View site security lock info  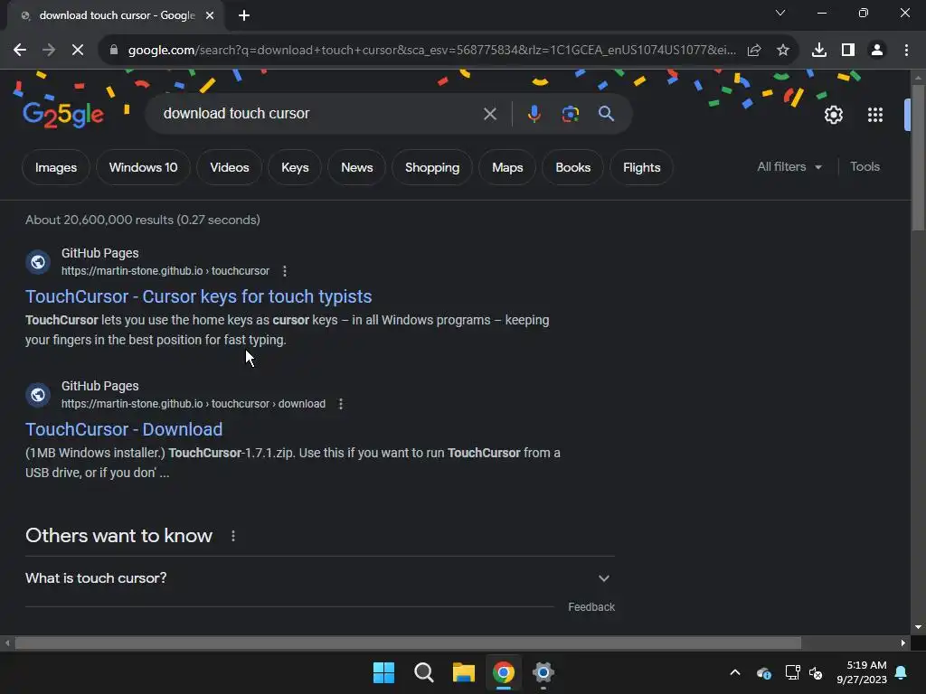click(114, 51)
